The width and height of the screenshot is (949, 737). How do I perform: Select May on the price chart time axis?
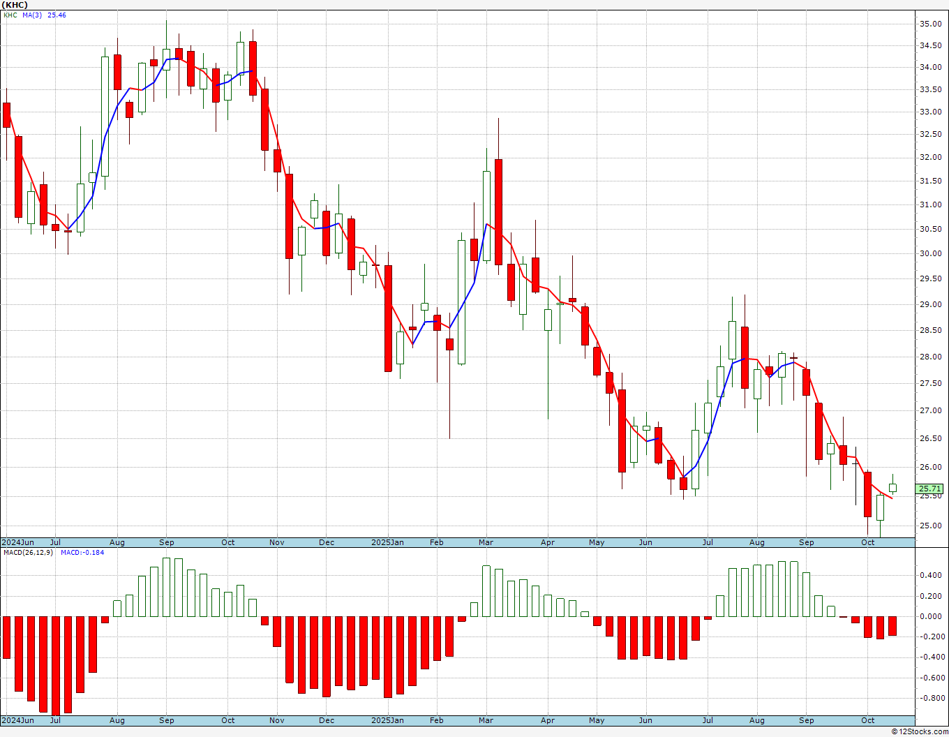click(597, 542)
